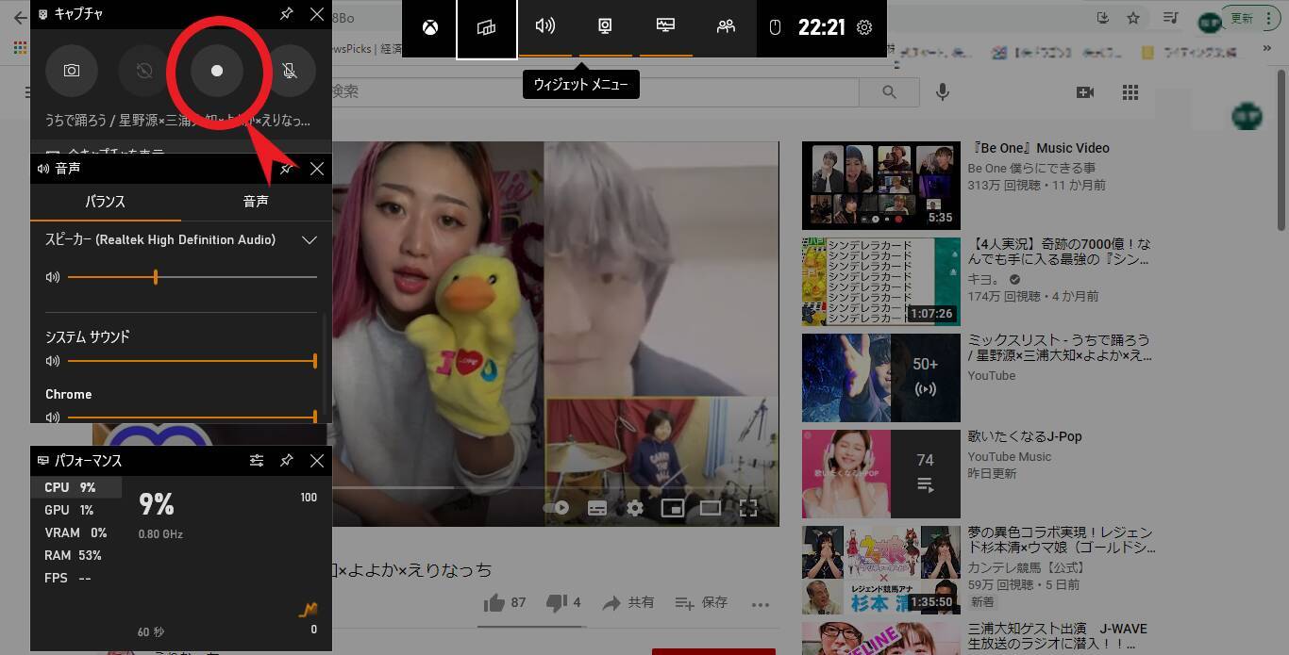1289x655 pixels.
Task: Switch to the 音声 tab
Action: tap(256, 202)
